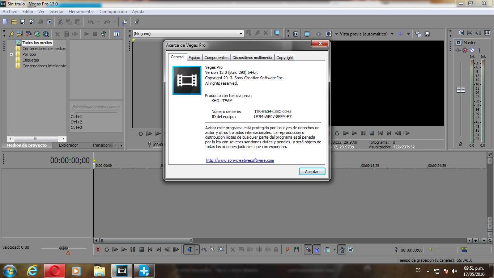Screen dimensions: 494x278
Task: Open the Auto Ripple mode dropdown arrow
Action: point(335,249)
